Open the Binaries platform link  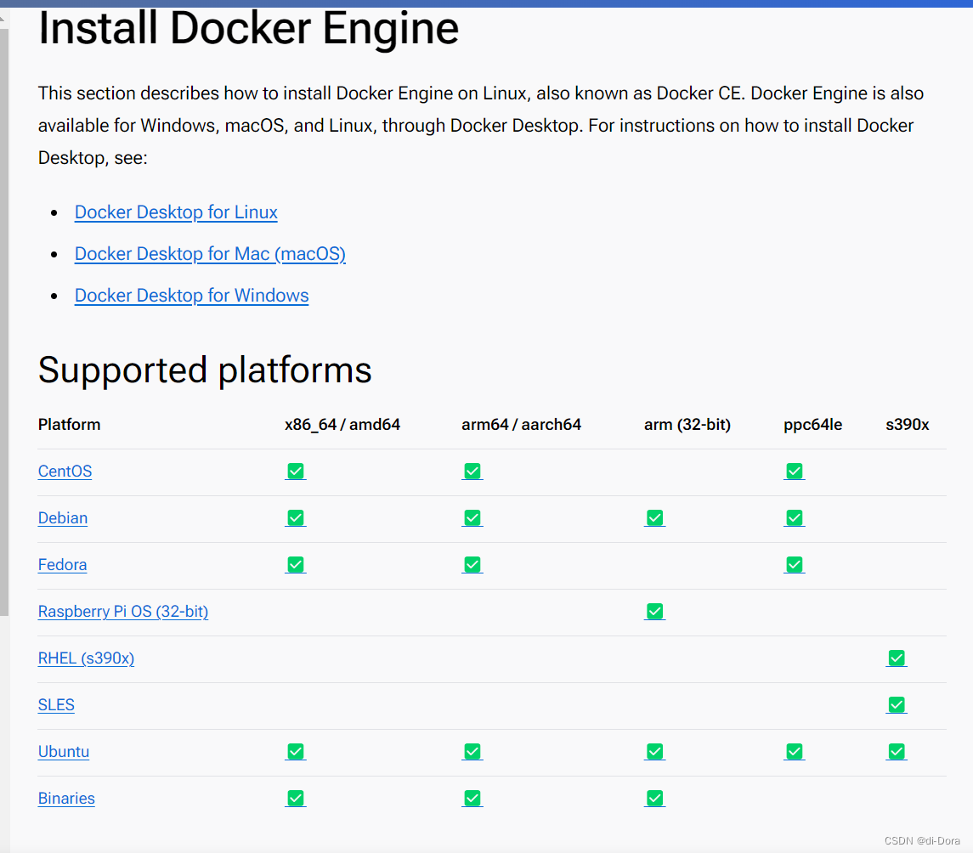[66, 799]
